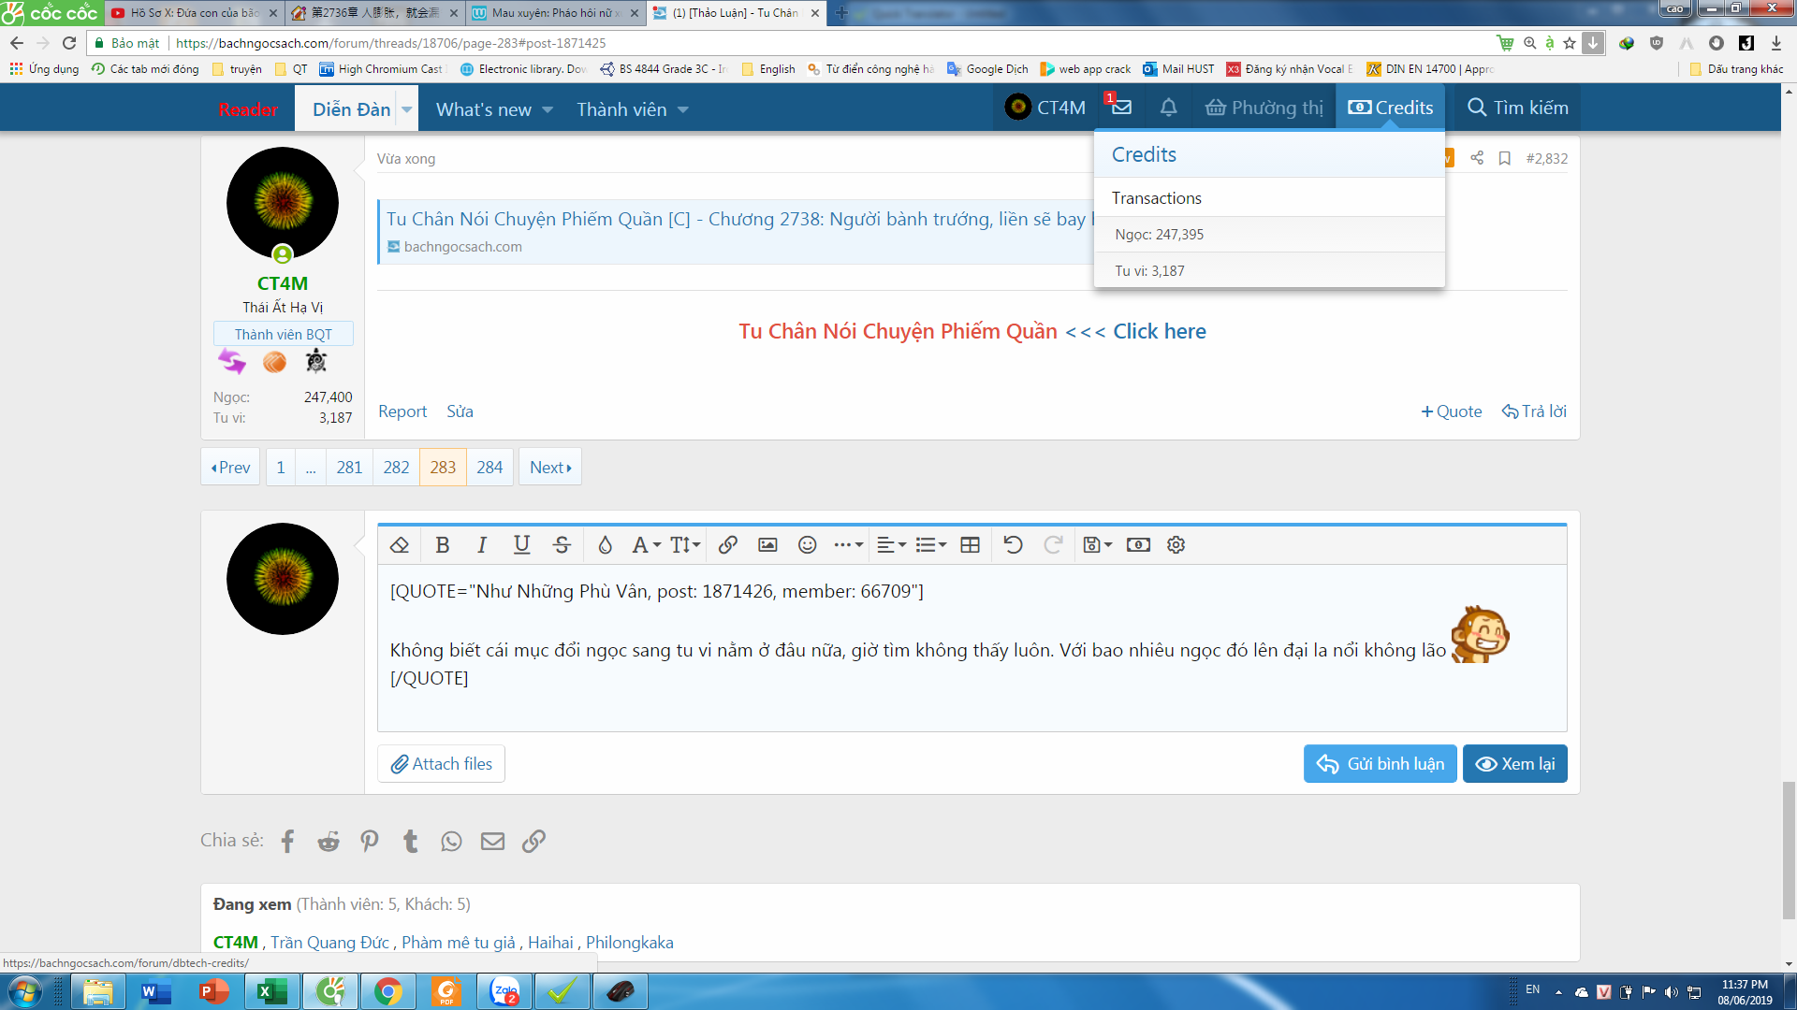Screen dimensions: 1797x1010
Task: Click the eraser remove-formatting icon
Action: click(400, 544)
